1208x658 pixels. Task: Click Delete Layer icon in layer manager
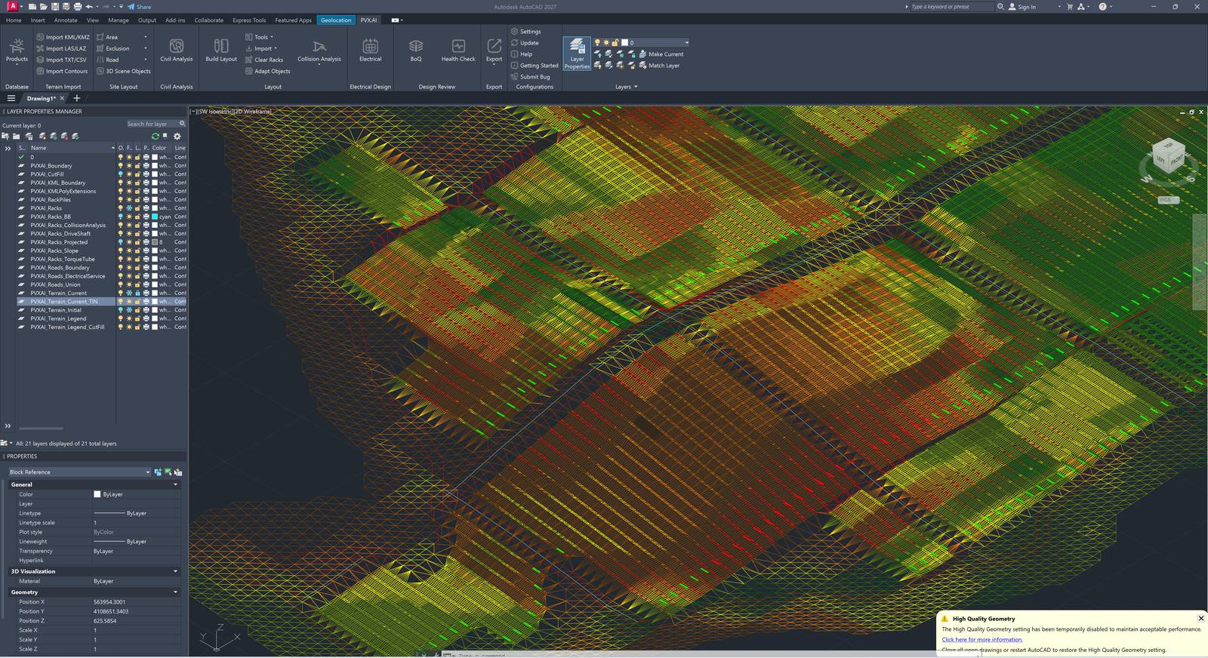click(64, 137)
